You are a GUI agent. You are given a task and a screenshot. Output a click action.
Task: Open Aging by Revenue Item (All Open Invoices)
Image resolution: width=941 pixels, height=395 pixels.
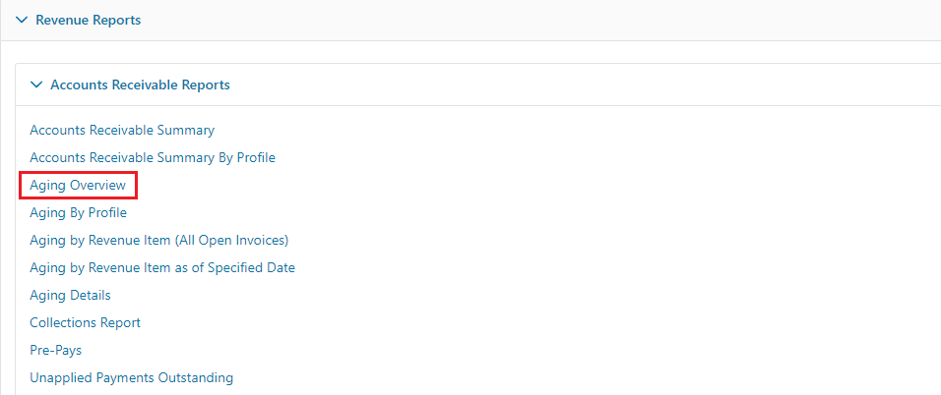pos(159,241)
